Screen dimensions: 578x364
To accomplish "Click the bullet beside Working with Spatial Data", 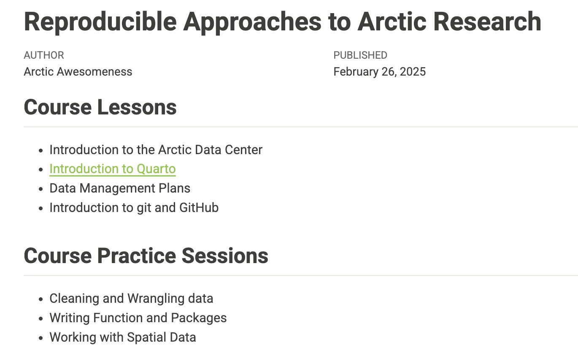I will point(41,338).
